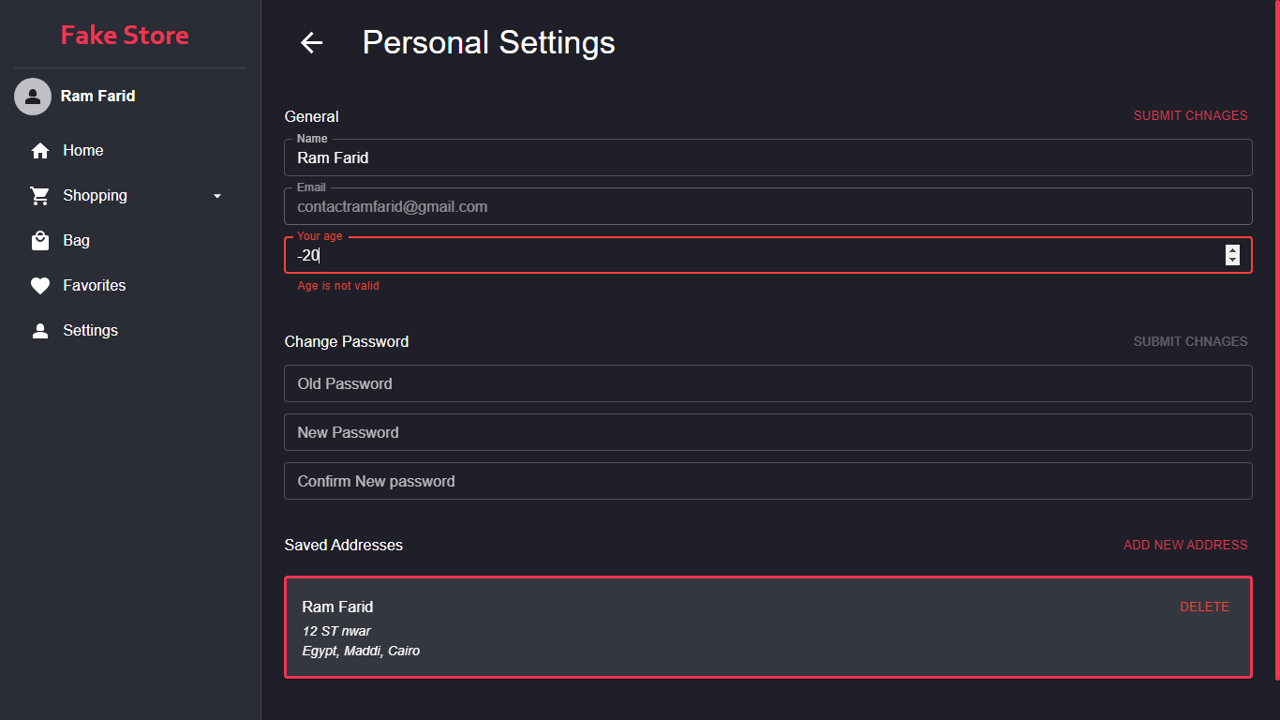Click the Home house icon
The height and width of the screenshot is (720, 1280).
pos(40,151)
